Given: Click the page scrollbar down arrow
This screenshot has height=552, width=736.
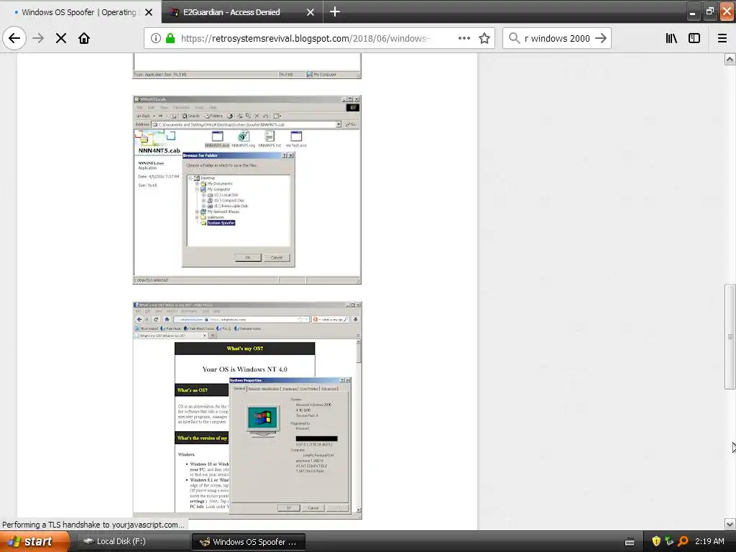Looking at the screenshot, I should [730, 524].
